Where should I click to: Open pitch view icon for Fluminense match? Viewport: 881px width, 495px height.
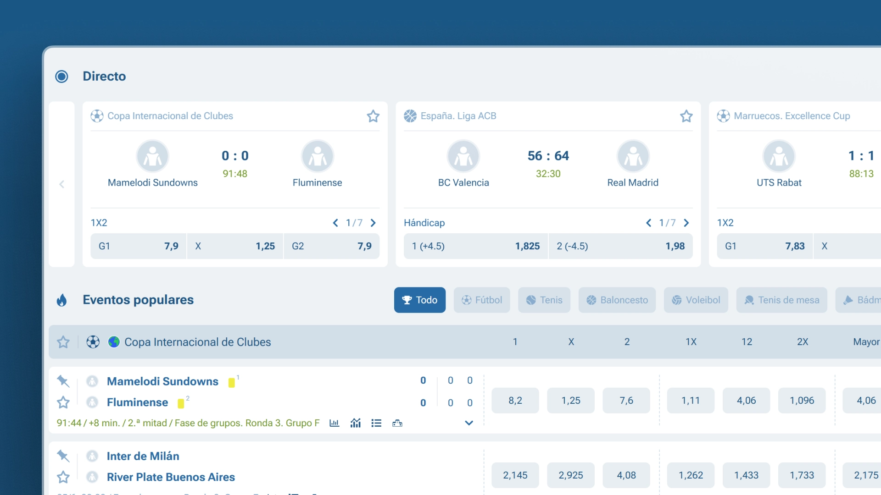[397, 423]
